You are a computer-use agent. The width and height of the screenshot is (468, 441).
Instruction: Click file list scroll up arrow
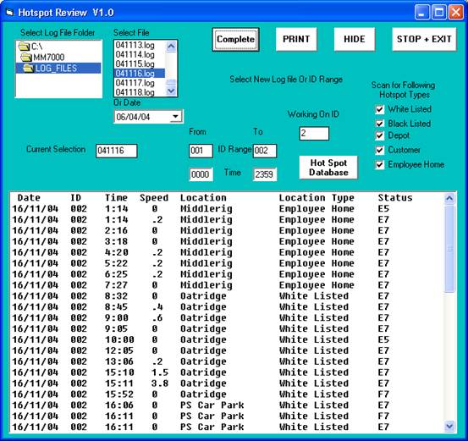[171, 46]
